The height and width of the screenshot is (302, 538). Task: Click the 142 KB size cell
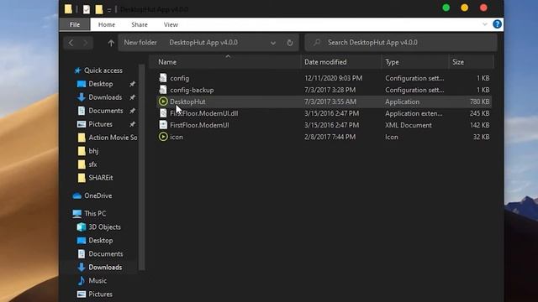click(x=479, y=125)
